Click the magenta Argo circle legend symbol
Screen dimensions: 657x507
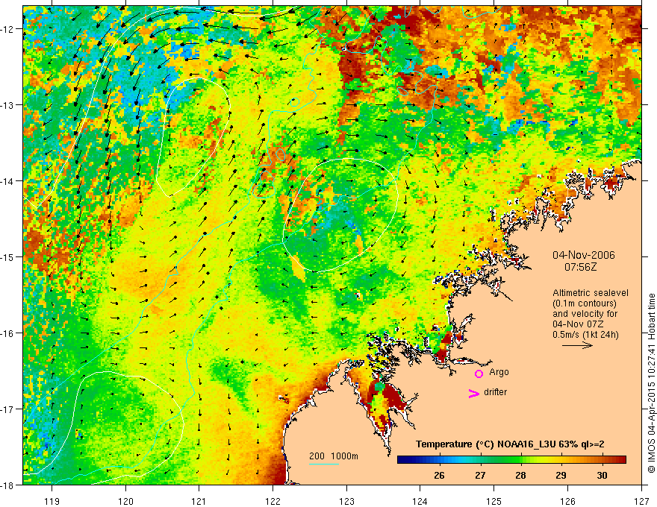click(x=479, y=374)
